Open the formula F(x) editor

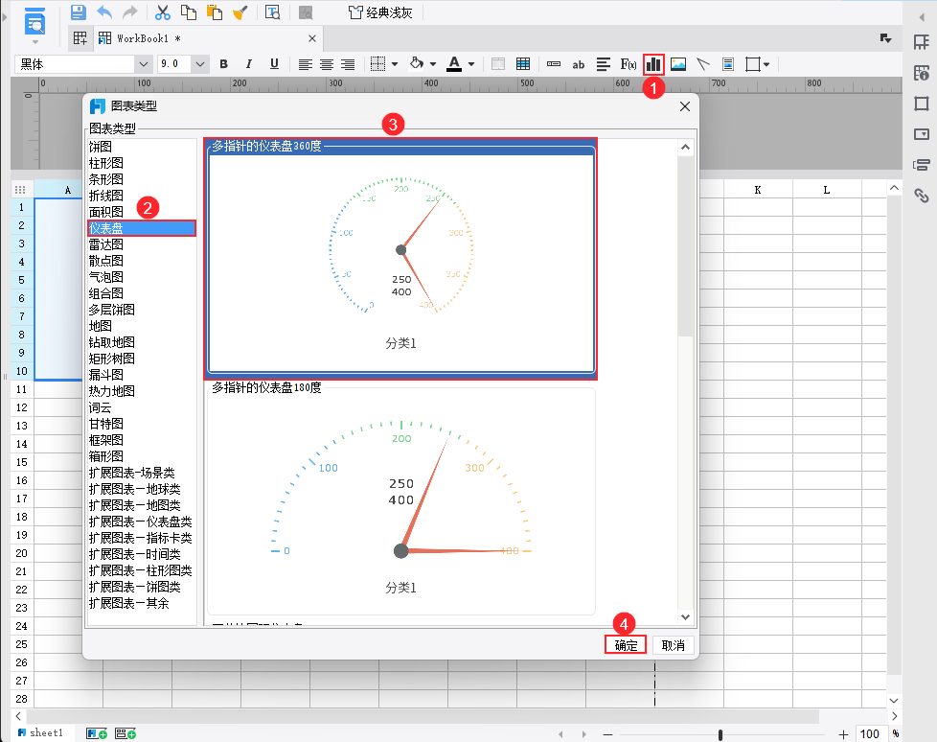pos(629,63)
